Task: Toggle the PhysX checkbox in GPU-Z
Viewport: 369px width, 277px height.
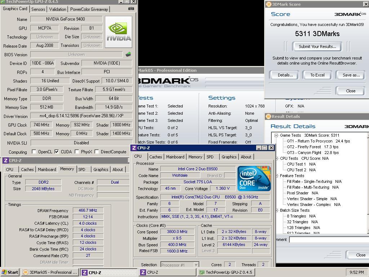Action: pyautogui.click(x=77, y=152)
